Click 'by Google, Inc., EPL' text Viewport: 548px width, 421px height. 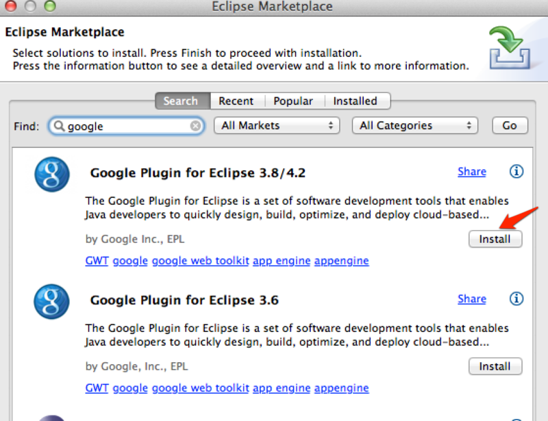point(136,366)
